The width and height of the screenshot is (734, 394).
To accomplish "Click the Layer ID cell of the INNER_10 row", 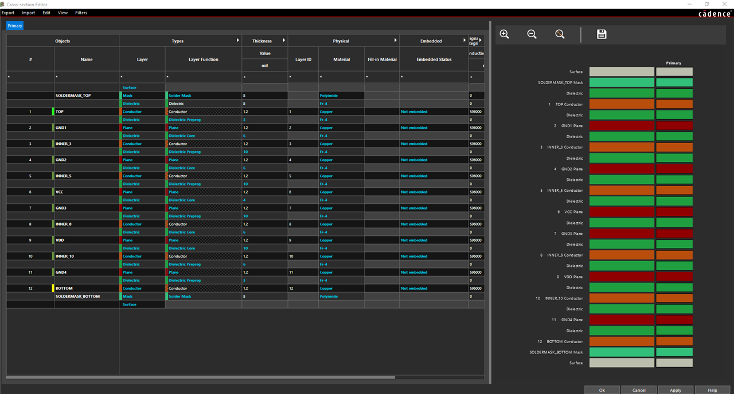I will [x=303, y=256].
